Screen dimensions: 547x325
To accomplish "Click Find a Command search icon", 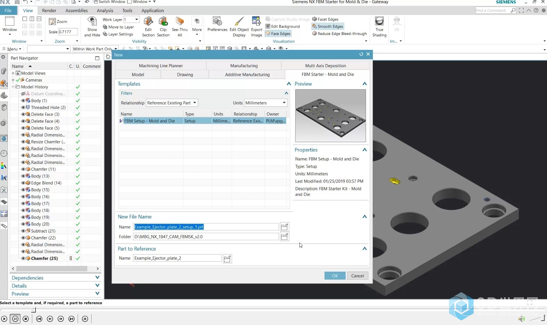I will [513, 10].
